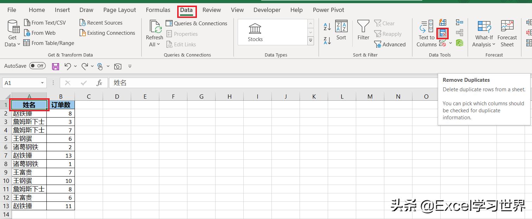532x219 pixels.
Task: Switch to the Home tab
Action: pos(37,10)
